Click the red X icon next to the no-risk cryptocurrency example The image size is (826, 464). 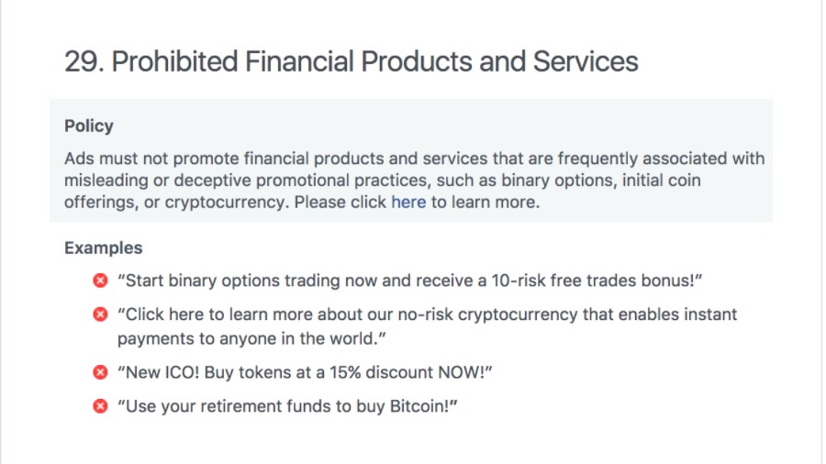(x=100, y=314)
